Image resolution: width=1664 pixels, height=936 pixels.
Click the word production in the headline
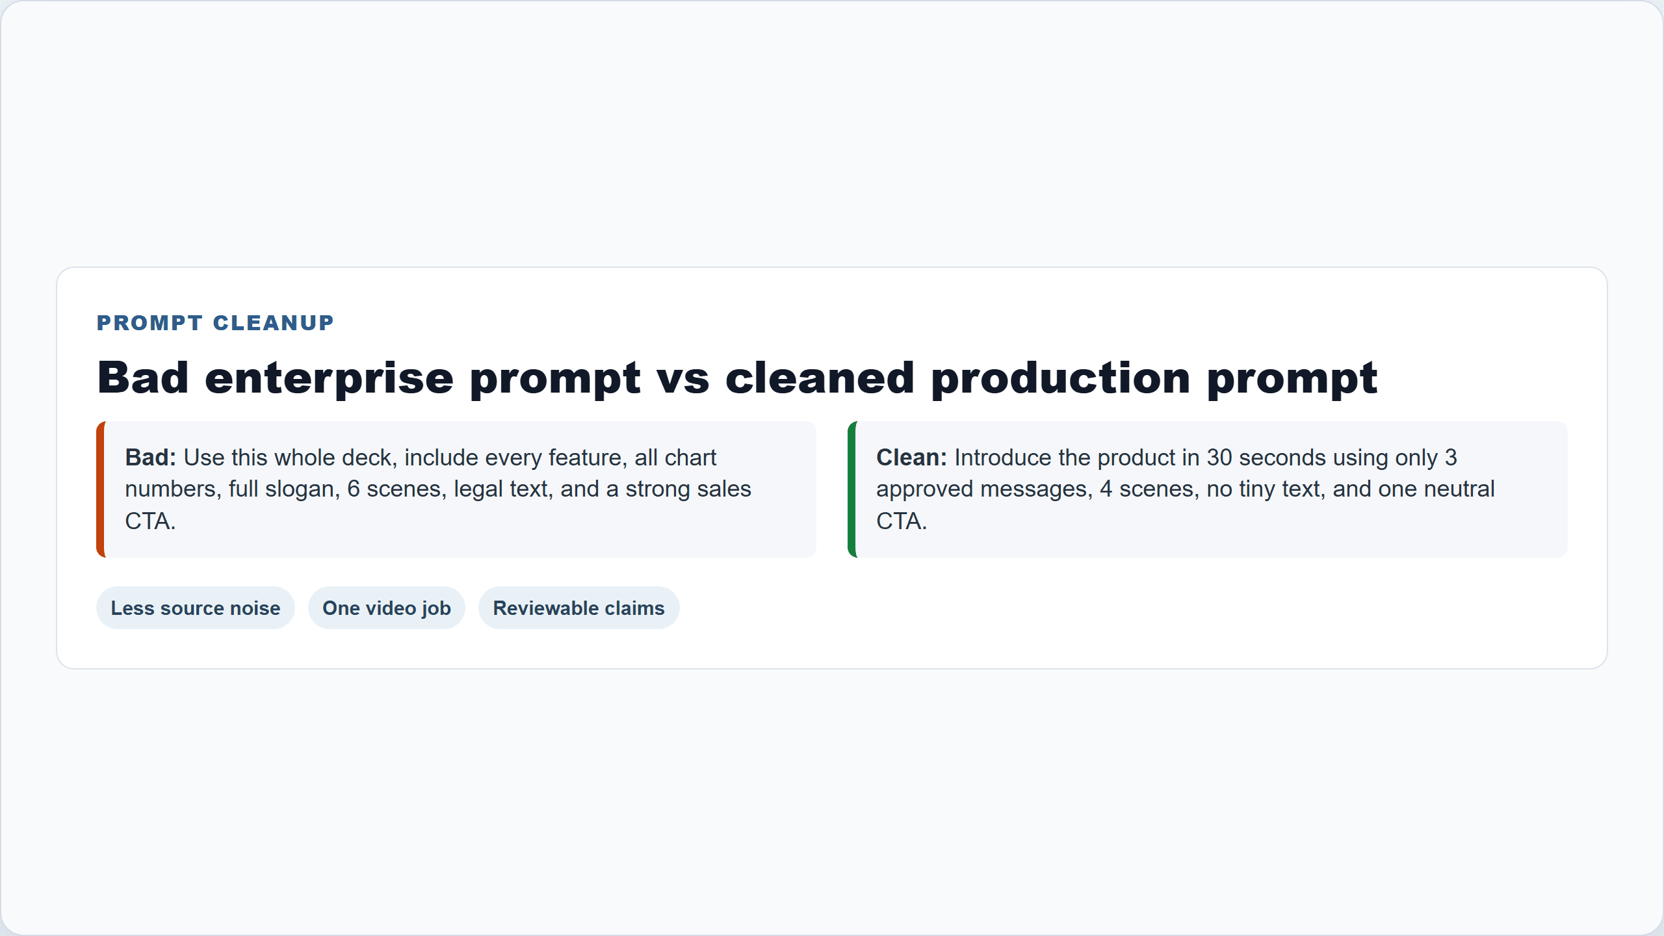coord(1060,379)
